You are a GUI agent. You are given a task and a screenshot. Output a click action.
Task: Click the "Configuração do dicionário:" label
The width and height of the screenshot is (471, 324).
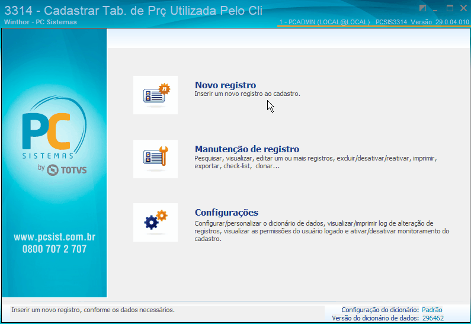point(380,310)
